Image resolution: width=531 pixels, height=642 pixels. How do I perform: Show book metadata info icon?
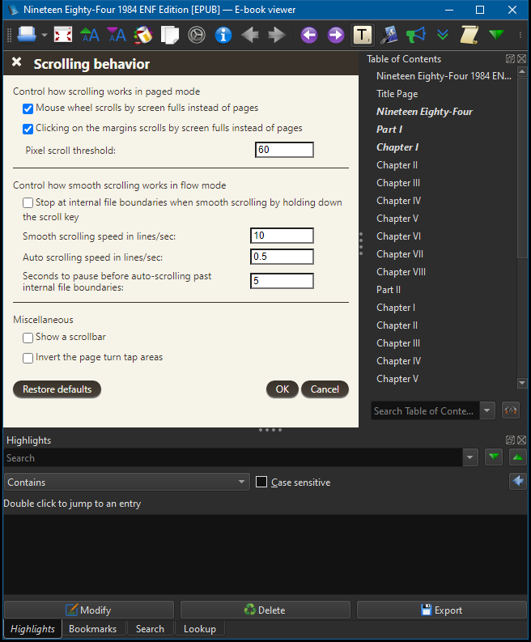point(223,34)
